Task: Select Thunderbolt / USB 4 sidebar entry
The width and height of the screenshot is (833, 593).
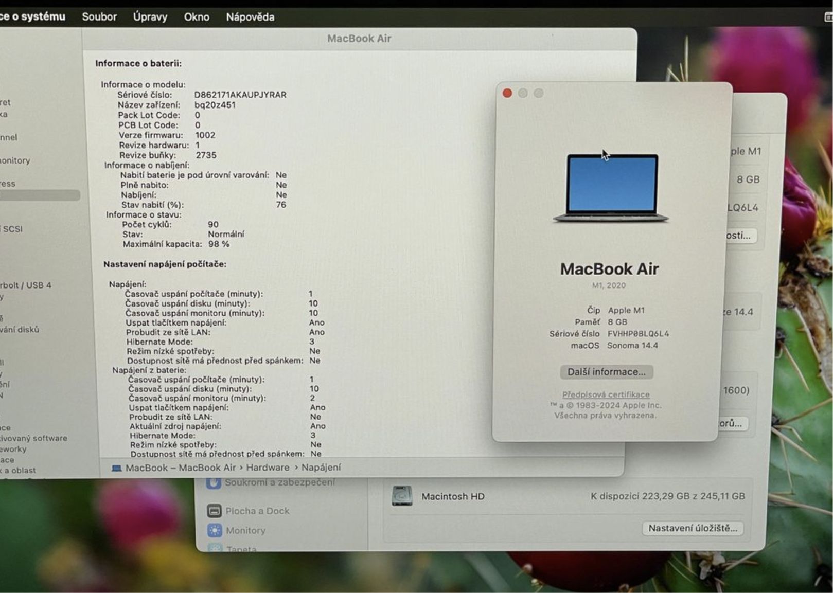Action: (26, 285)
